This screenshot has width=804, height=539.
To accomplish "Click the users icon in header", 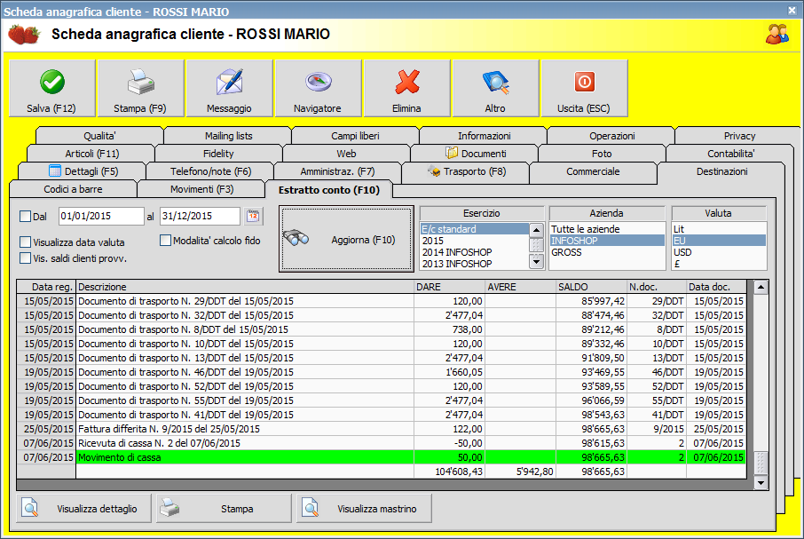I will click(x=777, y=35).
